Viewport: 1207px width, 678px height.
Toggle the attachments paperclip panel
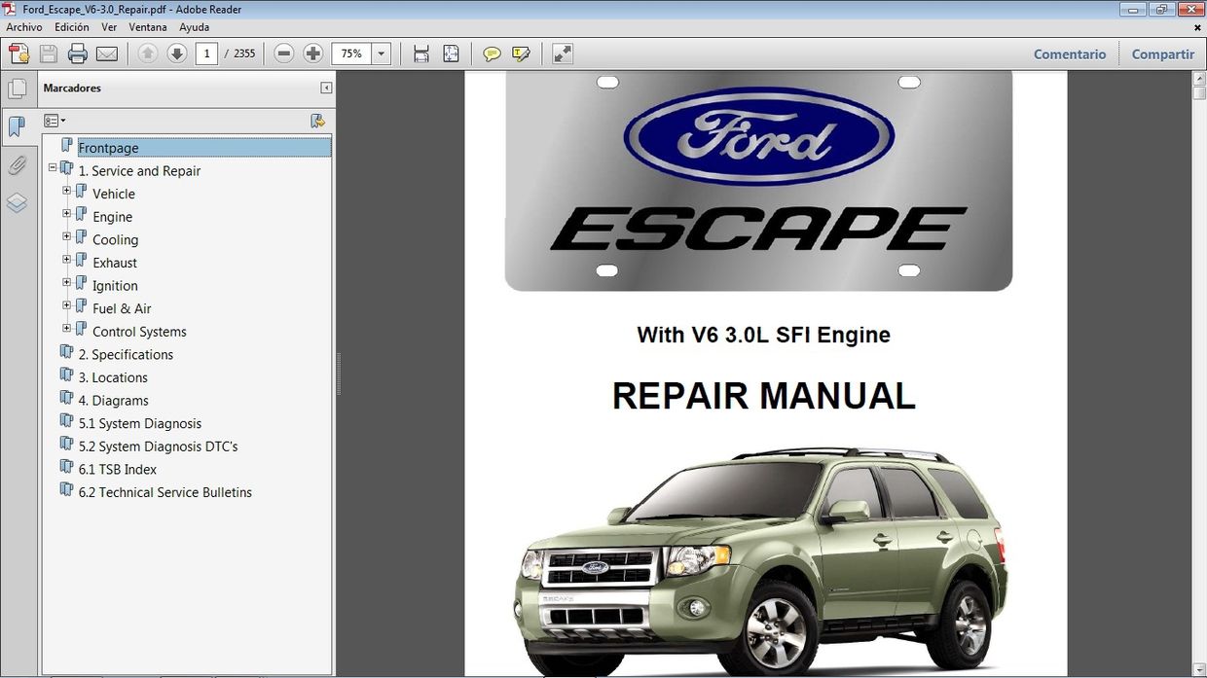(x=19, y=164)
